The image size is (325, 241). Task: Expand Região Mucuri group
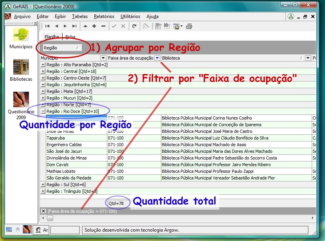coord(43,98)
